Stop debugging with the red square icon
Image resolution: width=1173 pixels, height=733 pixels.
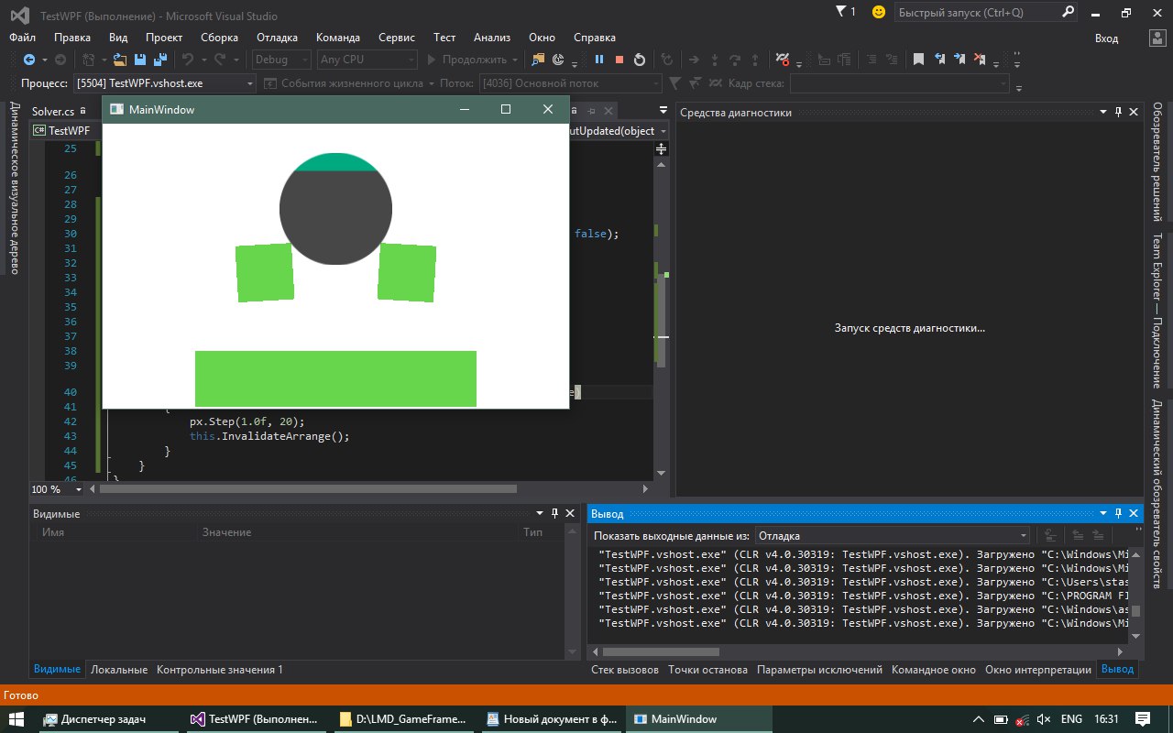coord(619,60)
